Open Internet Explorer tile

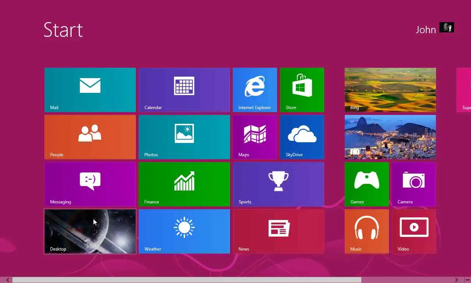tap(255, 90)
